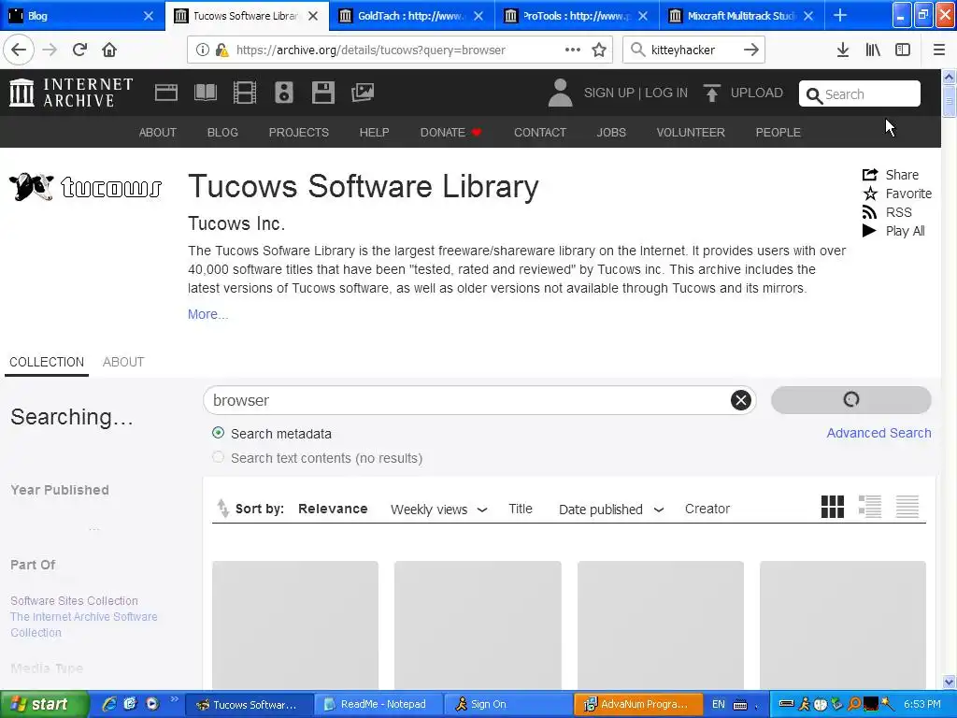Open the Texts book icon
The image size is (957, 718).
coord(205,93)
